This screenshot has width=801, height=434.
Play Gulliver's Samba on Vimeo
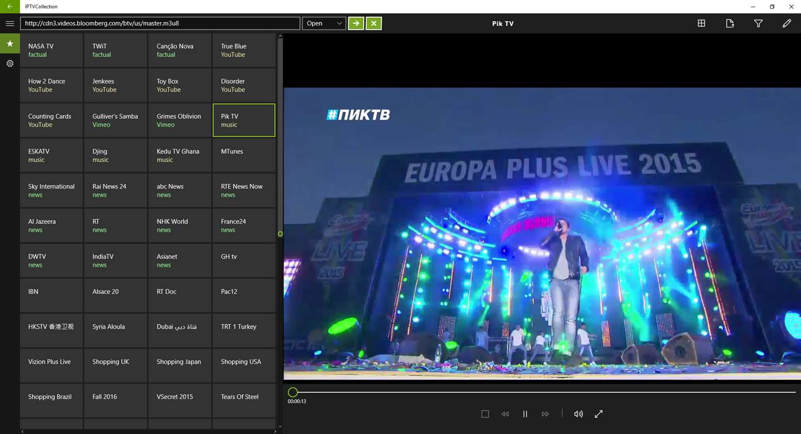tap(116, 120)
